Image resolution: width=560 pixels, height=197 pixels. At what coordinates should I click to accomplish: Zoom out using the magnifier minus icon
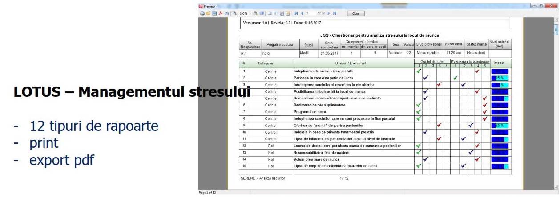tap(256, 13)
